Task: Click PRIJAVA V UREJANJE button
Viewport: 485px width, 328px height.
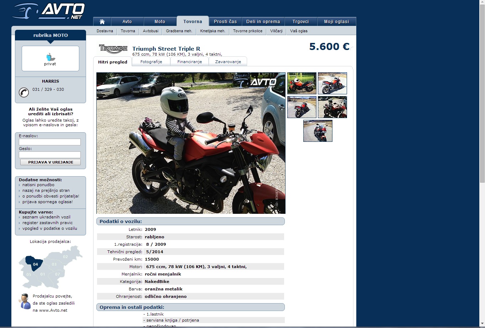Action: point(50,162)
